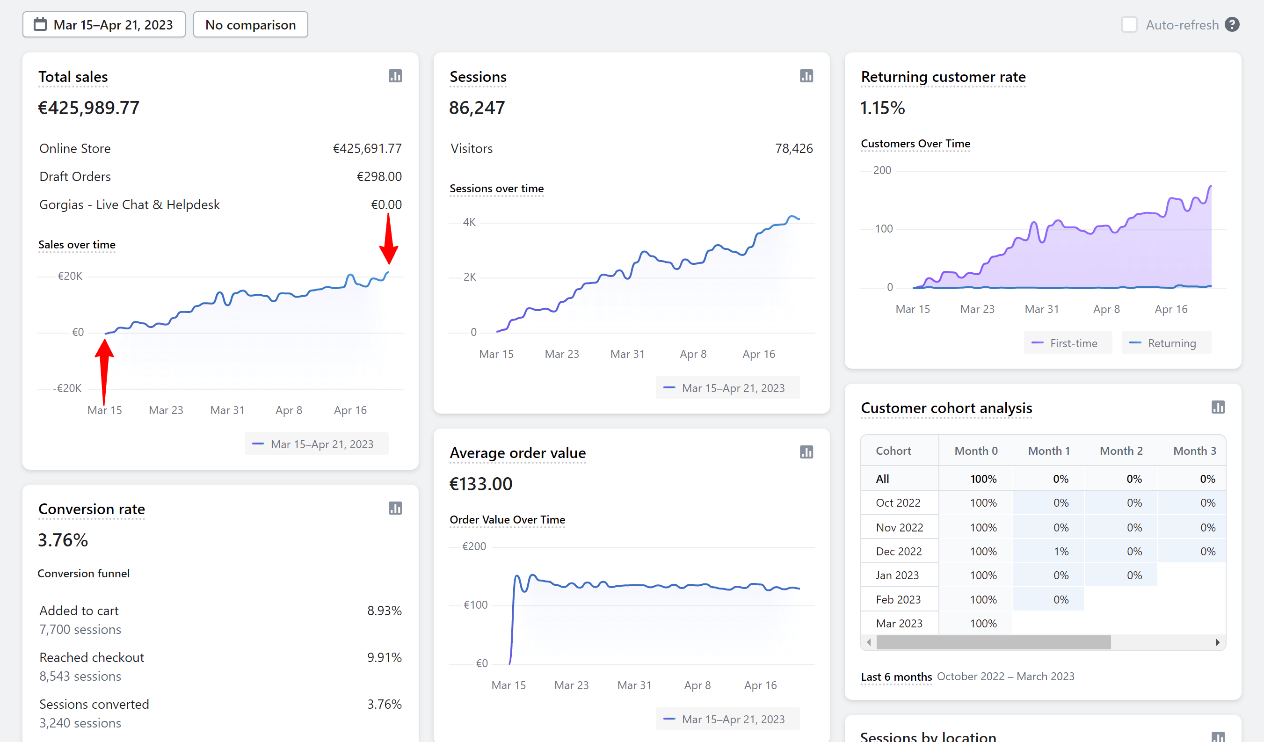Viewport: 1264px width, 742px height.
Task: Click the cohort table right scroll arrow
Action: click(1217, 642)
